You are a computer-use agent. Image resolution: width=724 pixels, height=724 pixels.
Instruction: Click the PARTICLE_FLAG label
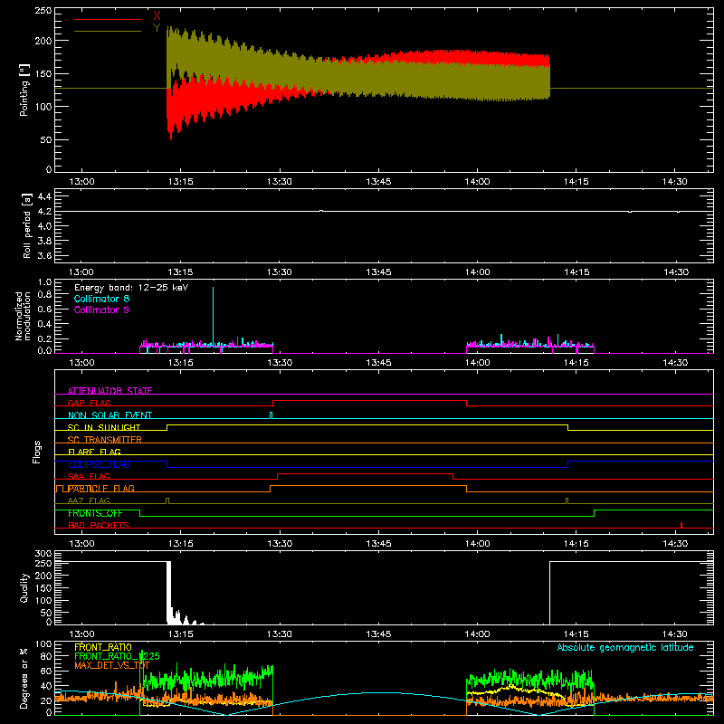(x=101, y=489)
